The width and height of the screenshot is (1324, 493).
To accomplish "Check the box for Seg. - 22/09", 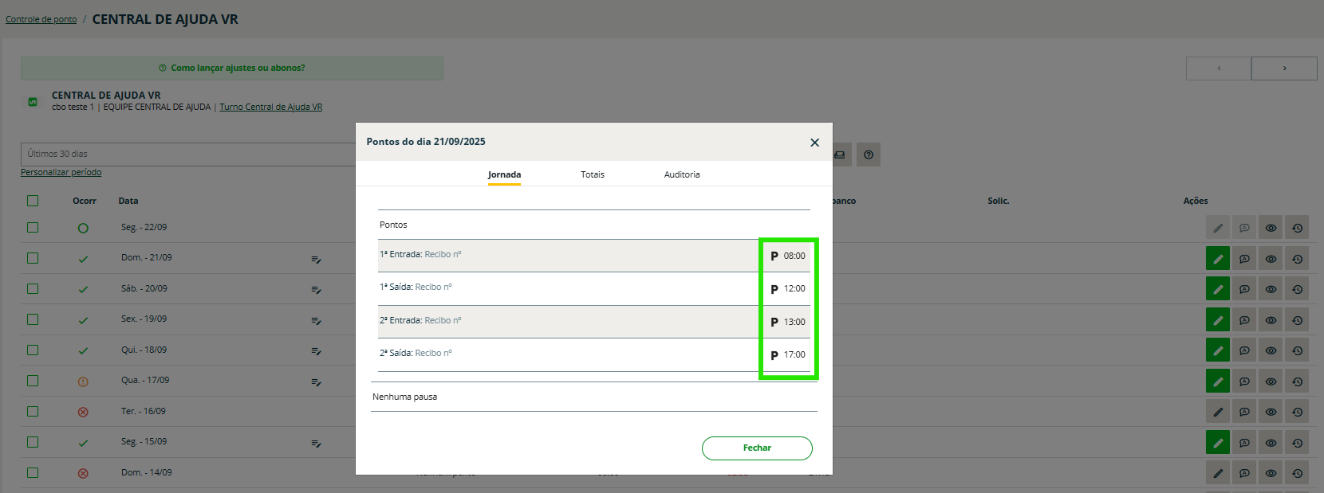I will point(33,227).
